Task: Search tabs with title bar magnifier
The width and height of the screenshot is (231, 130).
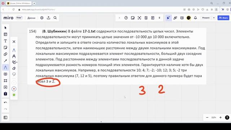Action: point(212,3)
